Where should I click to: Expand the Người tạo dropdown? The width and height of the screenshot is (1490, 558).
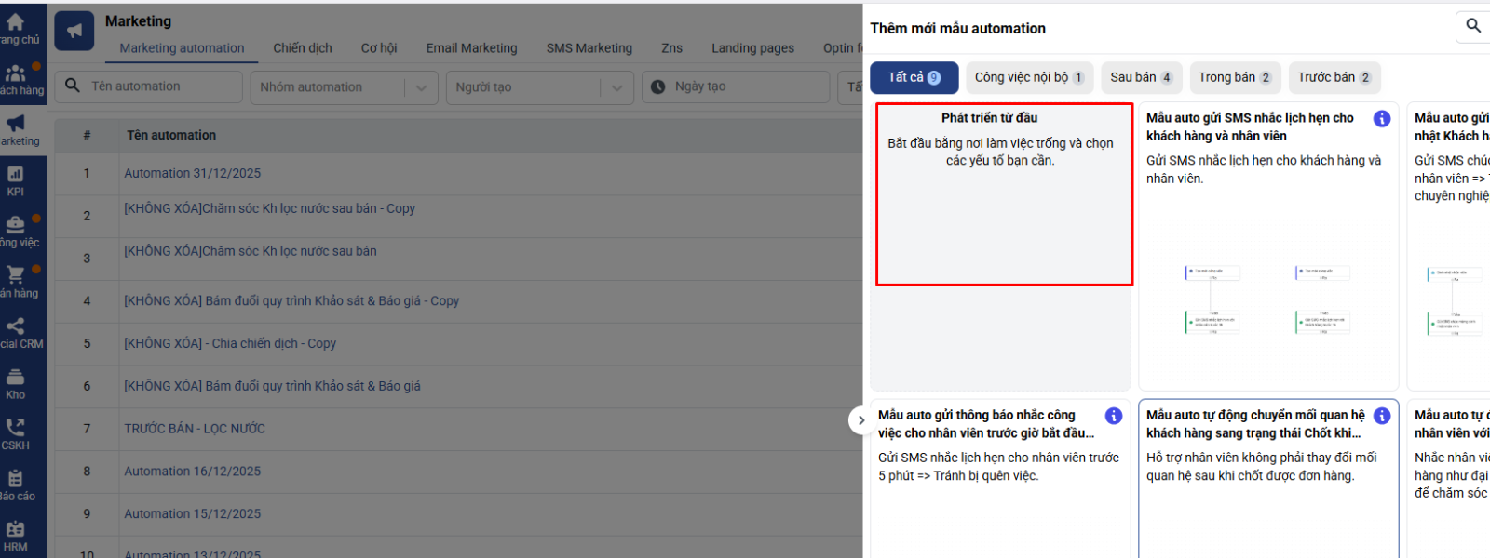[616, 87]
